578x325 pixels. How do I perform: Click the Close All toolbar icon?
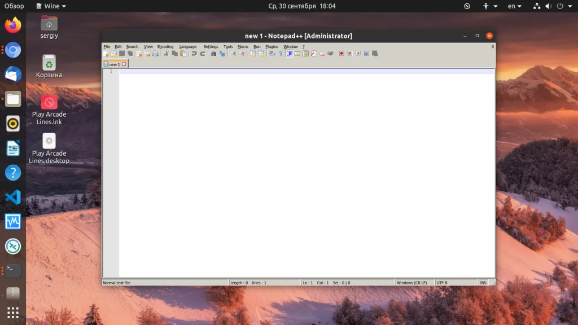[x=147, y=54]
